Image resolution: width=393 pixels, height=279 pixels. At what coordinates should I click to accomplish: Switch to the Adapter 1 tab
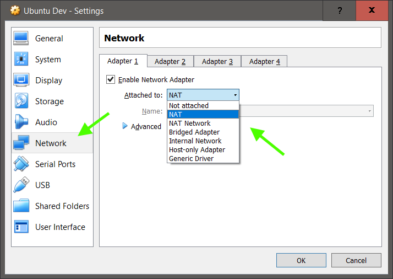tap(123, 61)
